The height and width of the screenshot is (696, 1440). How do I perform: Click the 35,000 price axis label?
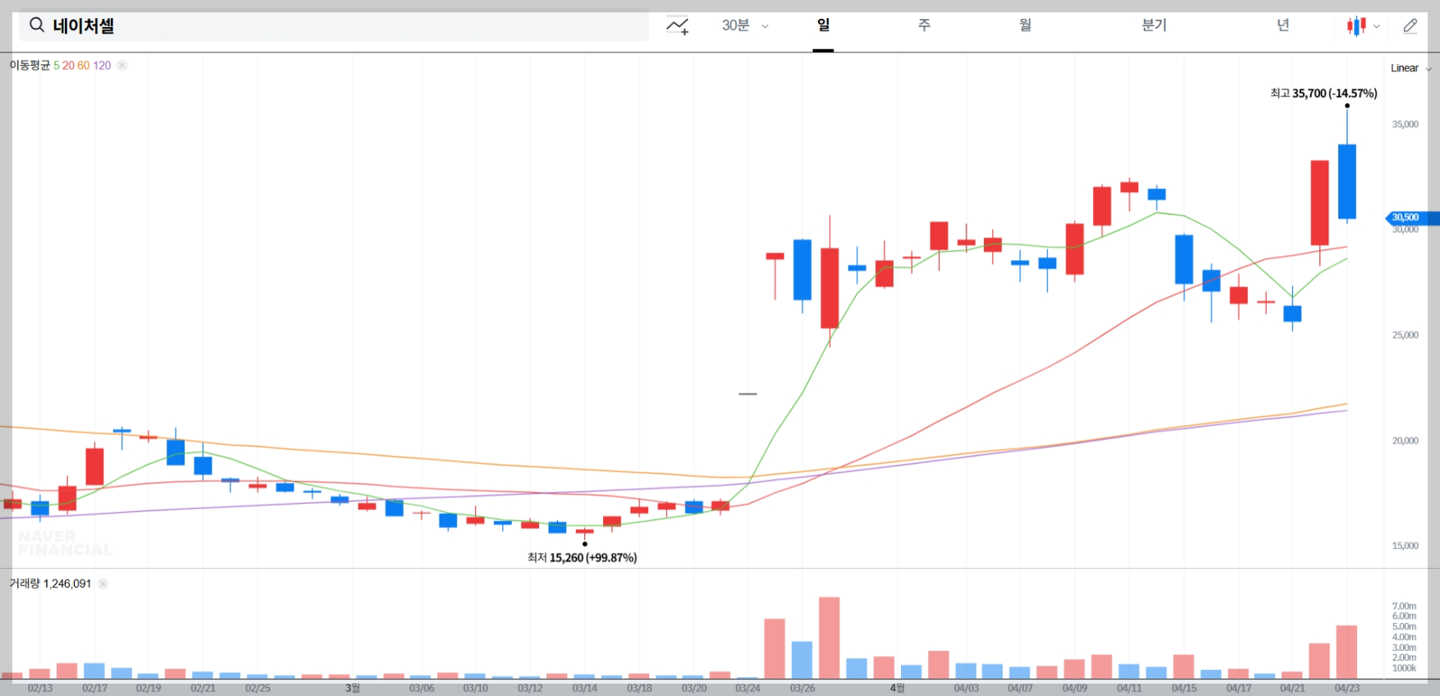pyautogui.click(x=1405, y=125)
